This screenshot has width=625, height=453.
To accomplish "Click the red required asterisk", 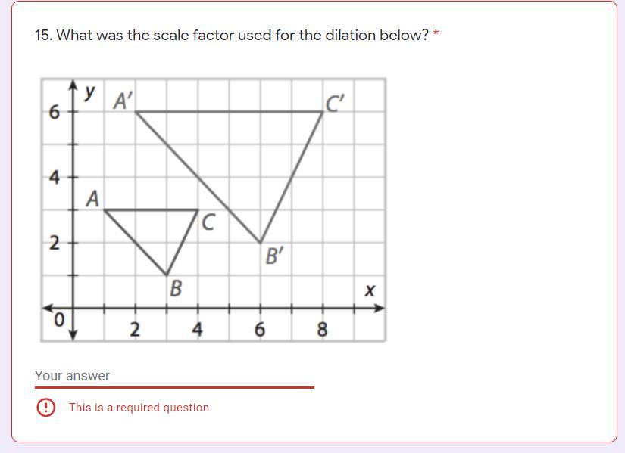I will tap(436, 33).
